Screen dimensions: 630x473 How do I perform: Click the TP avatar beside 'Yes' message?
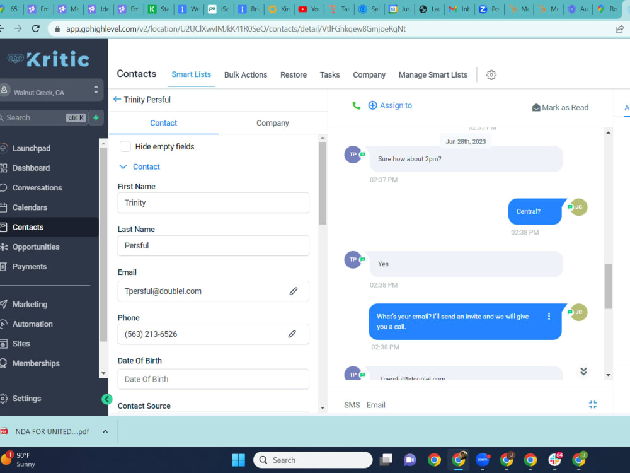coord(353,259)
